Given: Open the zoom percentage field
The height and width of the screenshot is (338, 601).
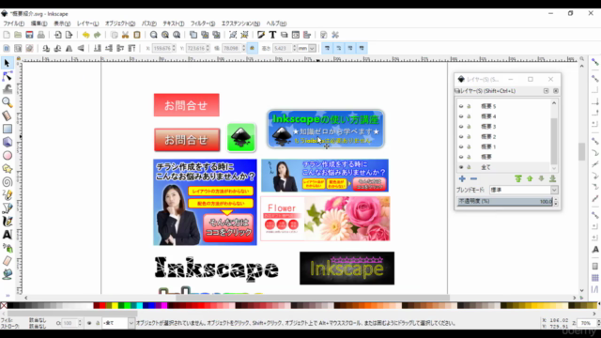Looking at the screenshot, I should pyautogui.click(x=586, y=323).
